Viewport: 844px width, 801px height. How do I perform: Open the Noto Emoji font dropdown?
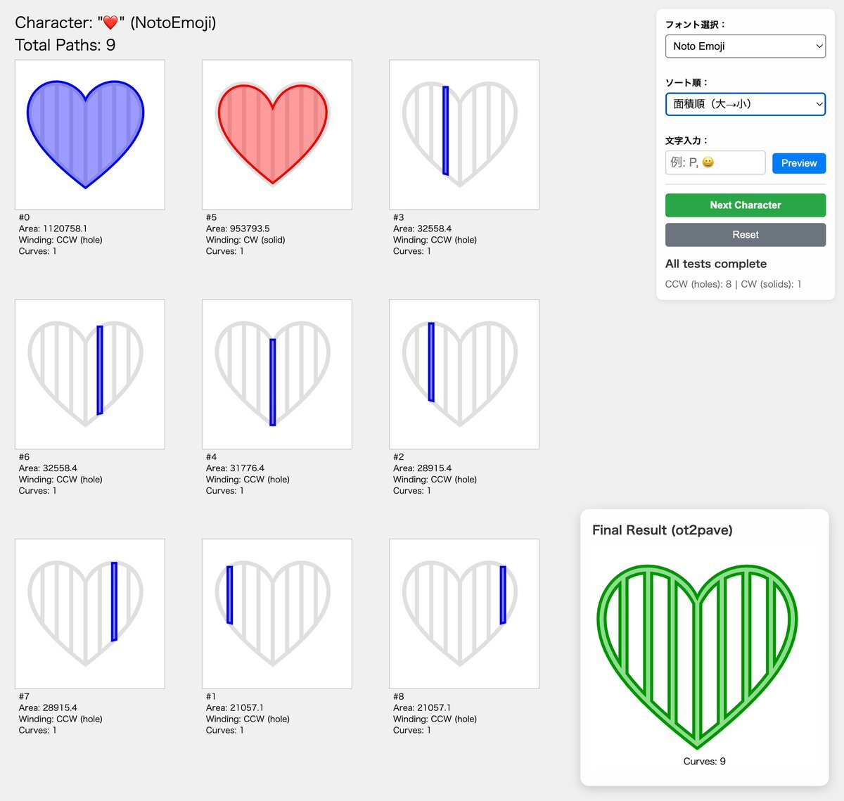pyautogui.click(x=745, y=46)
